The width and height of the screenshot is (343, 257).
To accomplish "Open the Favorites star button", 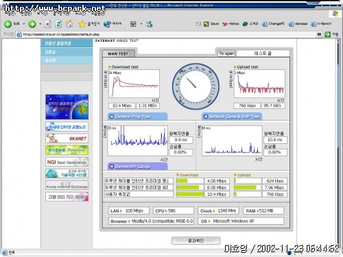I will (82, 24).
